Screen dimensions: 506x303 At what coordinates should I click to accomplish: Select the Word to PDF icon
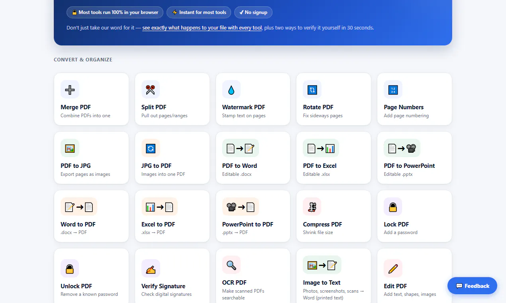pos(79,207)
